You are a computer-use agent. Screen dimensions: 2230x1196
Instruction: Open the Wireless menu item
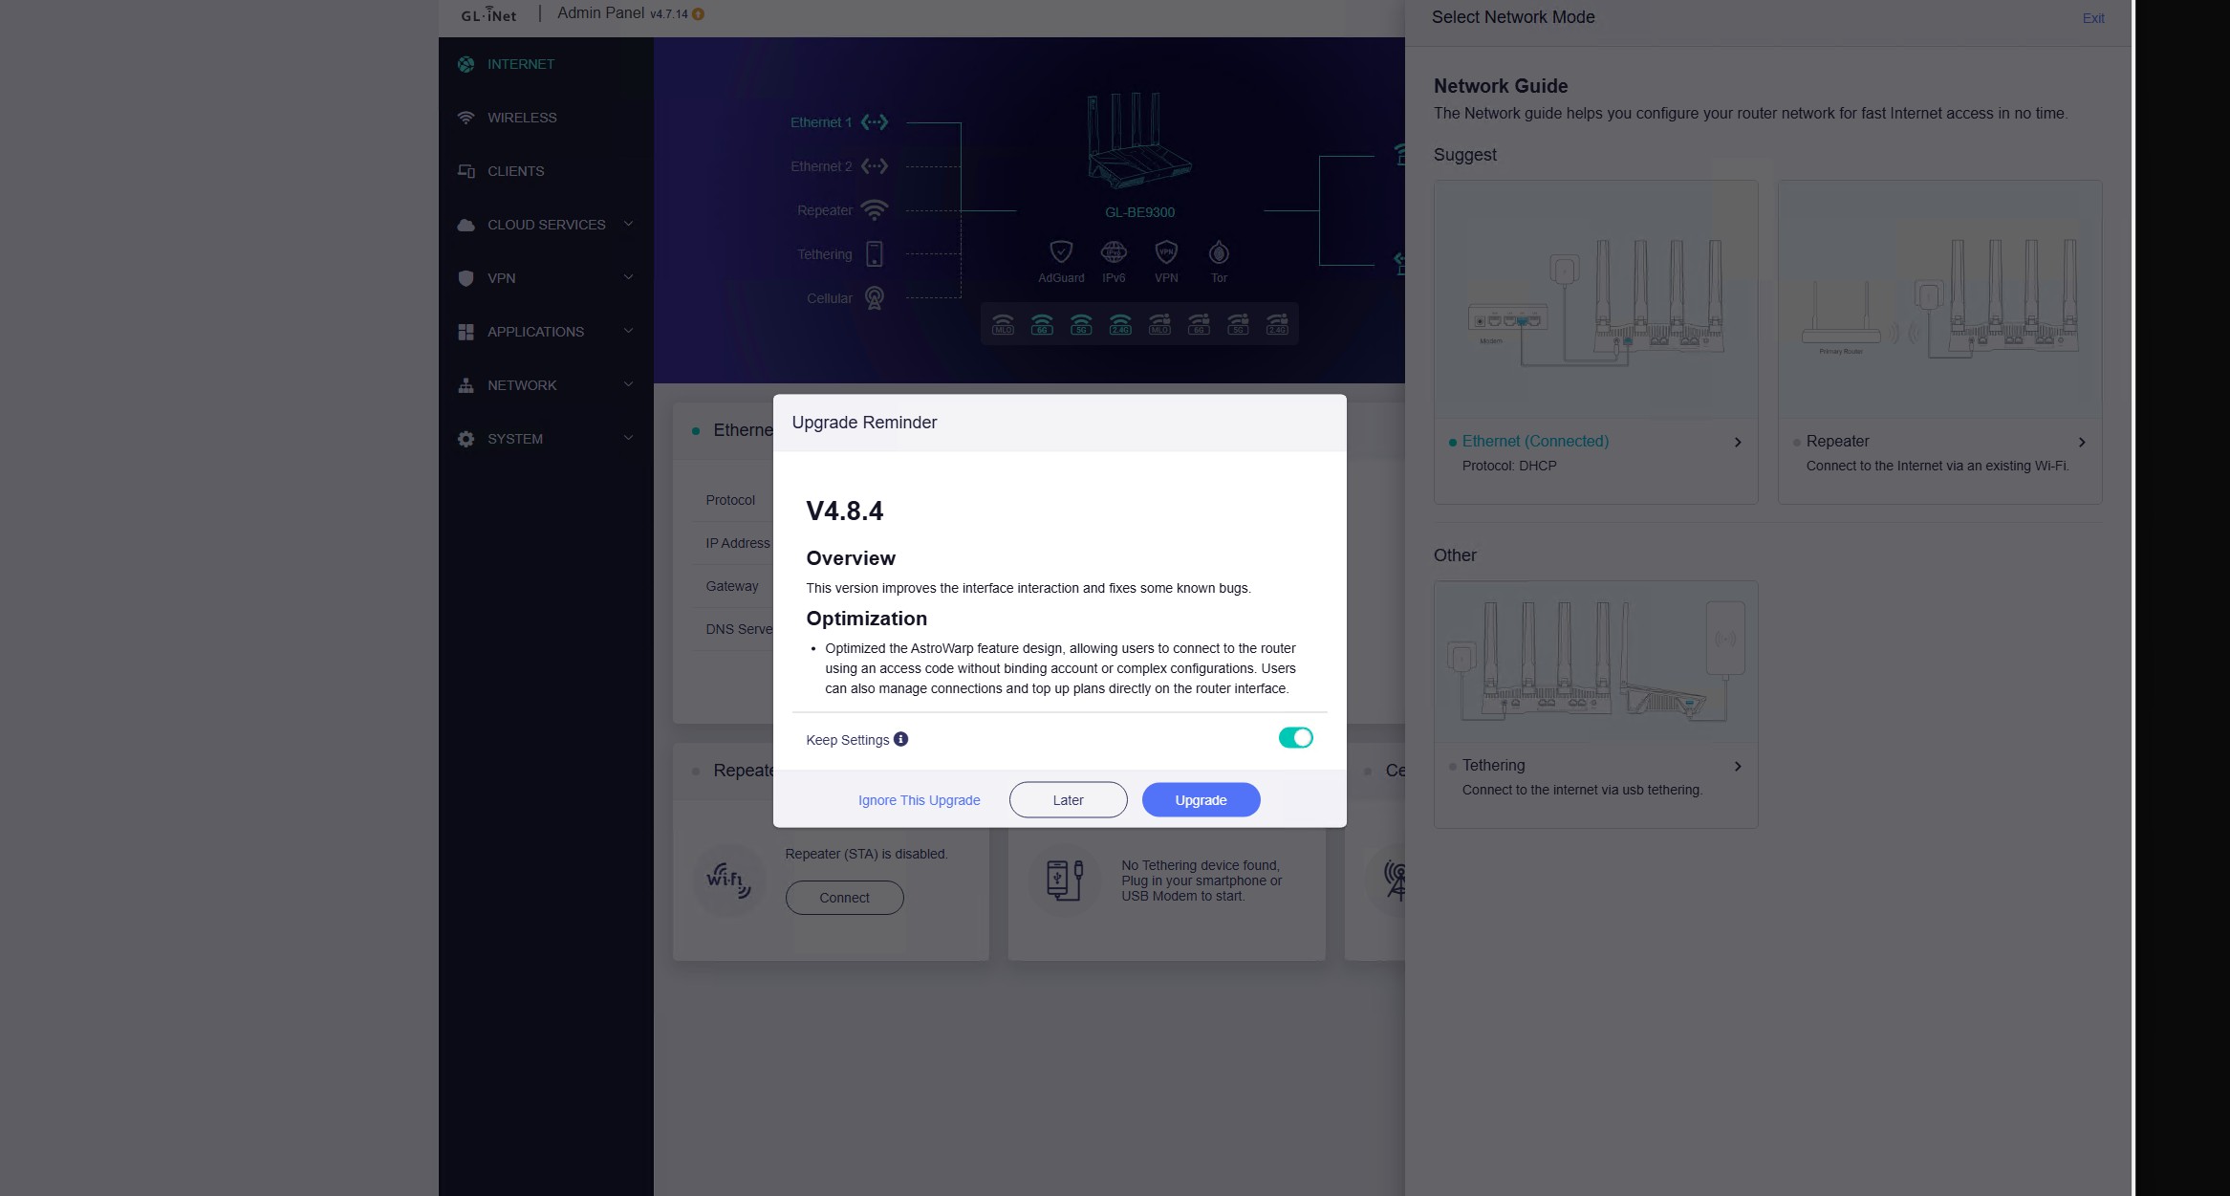click(522, 118)
